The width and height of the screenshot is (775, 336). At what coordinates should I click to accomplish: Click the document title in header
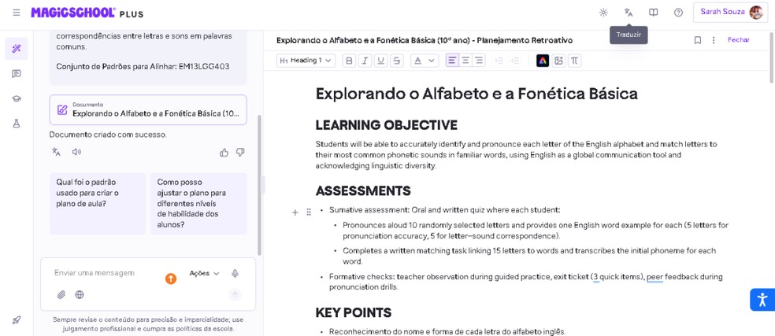coord(424,40)
